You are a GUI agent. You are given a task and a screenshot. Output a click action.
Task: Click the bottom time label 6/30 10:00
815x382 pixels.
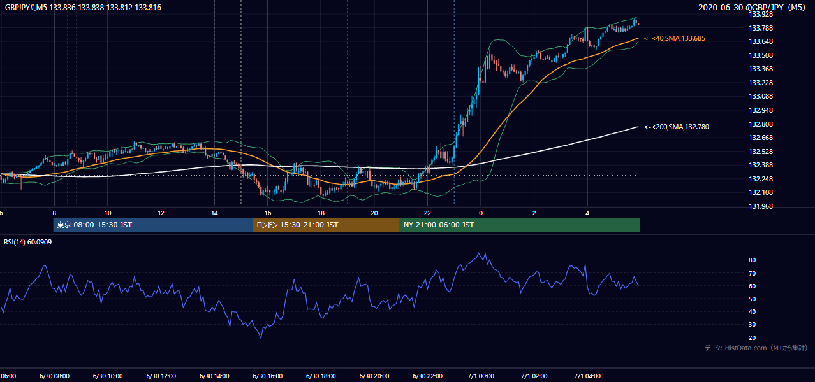(x=108, y=376)
